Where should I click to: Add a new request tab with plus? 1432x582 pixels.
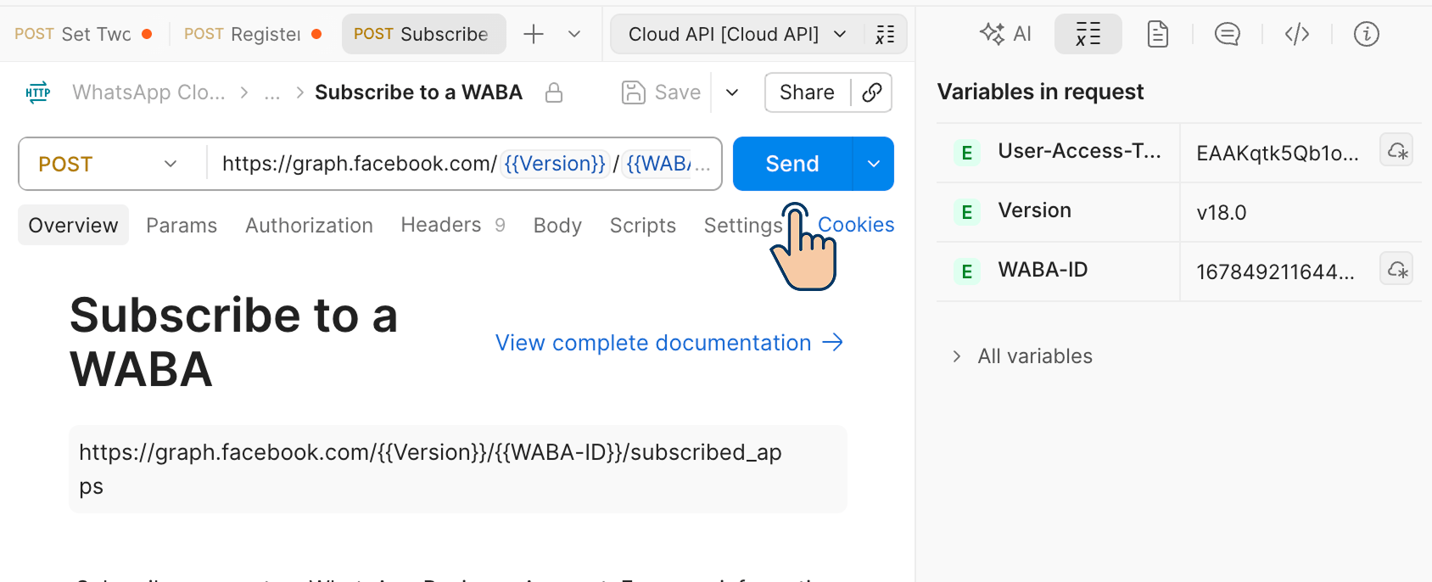pyautogui.click(x=534, y=34)
